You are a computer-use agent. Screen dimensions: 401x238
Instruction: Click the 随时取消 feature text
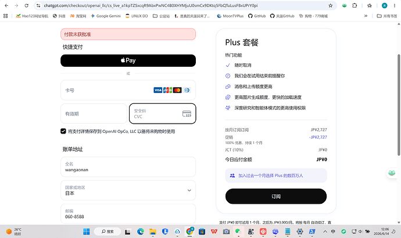(x=243, y=65)
